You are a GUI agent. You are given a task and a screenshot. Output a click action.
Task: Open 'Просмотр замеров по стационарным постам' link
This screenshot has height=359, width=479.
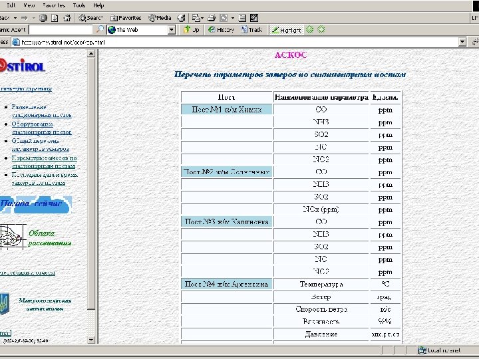tap(45, 162)
